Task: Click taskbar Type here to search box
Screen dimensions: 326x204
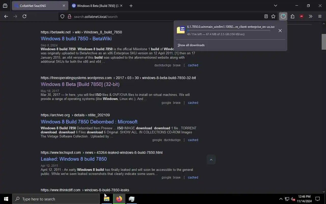Action: pos(56,199)
